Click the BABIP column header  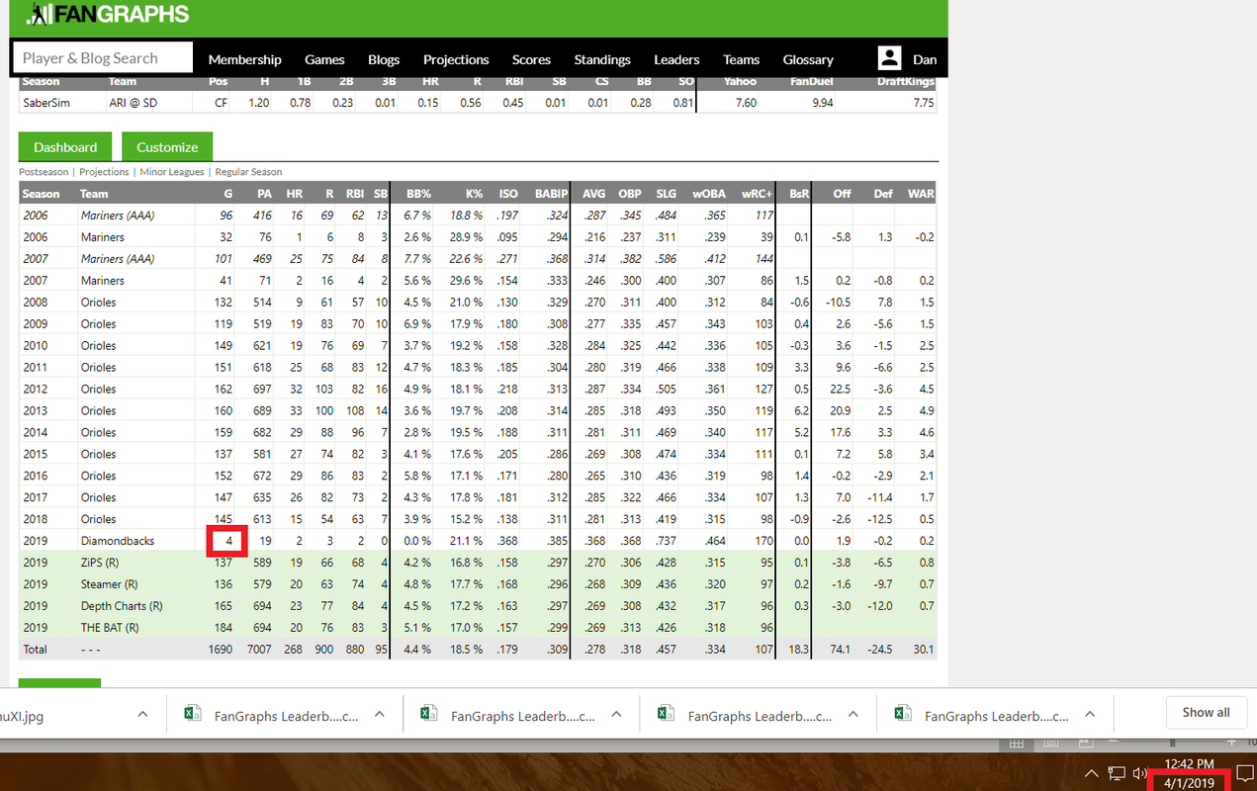pos(552,194)
